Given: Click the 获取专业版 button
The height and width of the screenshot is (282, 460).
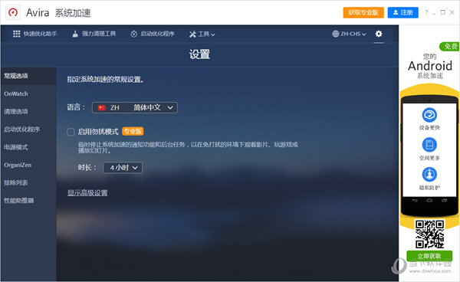Looking at the screenshot, I should (363, 12).
